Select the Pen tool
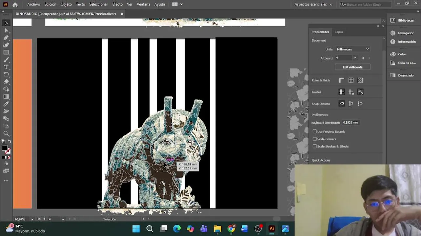 pos(6,38)
